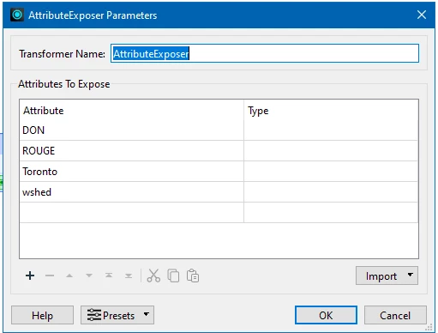The height and width of the screenshot is (333, 438).
Task: Click the Type cell for wshed
Action: pyautogui.click(x=331, y=192)
